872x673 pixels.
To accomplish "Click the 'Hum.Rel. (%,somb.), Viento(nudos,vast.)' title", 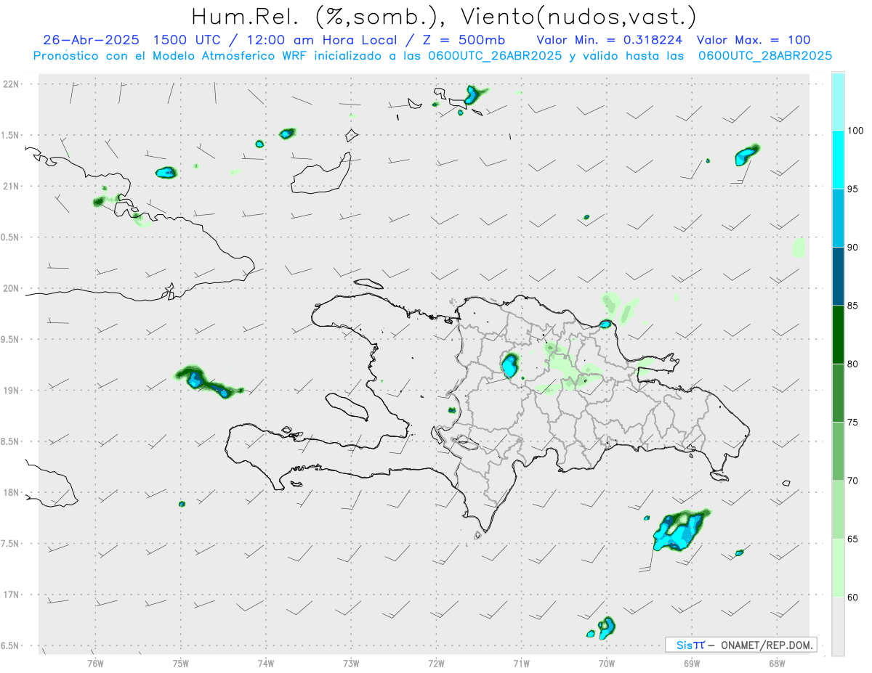I will coord(444,16).
